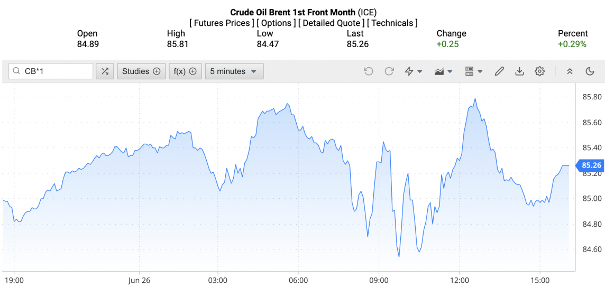Screen dimensions: 605x287
Task: Click the 85.26 last price label
Action: tap(591, 165)
